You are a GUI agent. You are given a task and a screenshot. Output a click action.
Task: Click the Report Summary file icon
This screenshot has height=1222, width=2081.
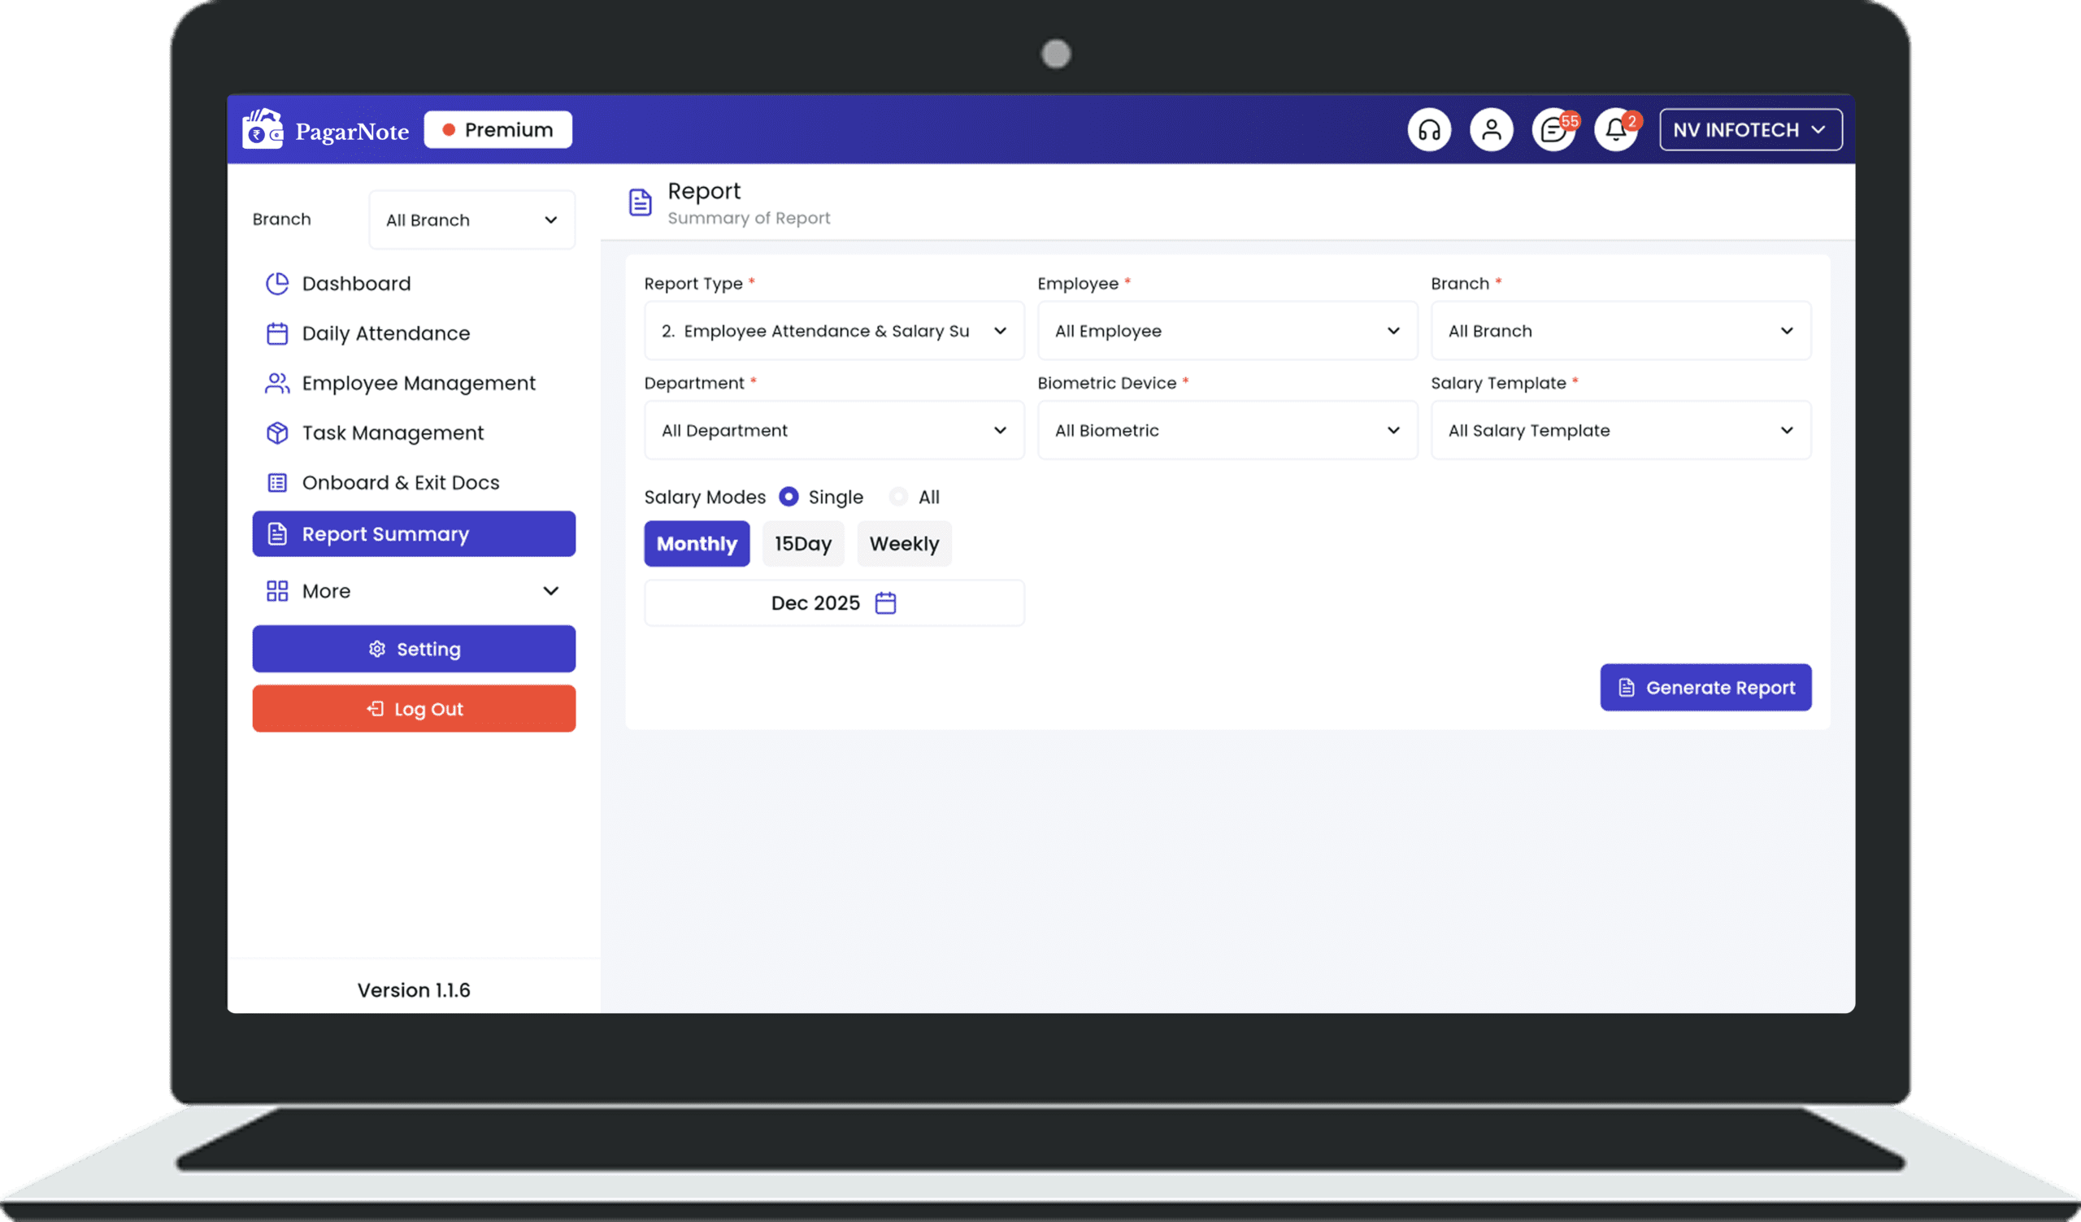coord(277,534)
